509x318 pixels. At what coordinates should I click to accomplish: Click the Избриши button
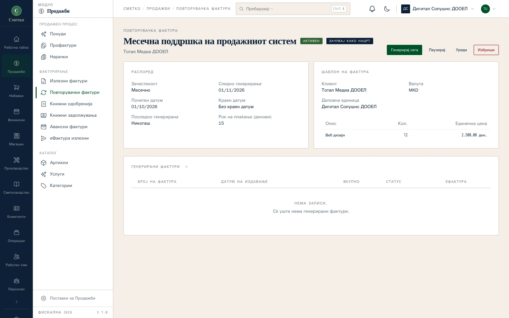tap(486, 50)
